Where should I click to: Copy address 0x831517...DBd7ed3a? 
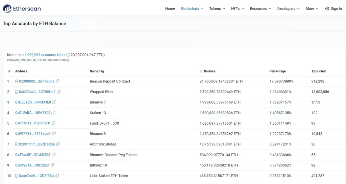(58, 144)
